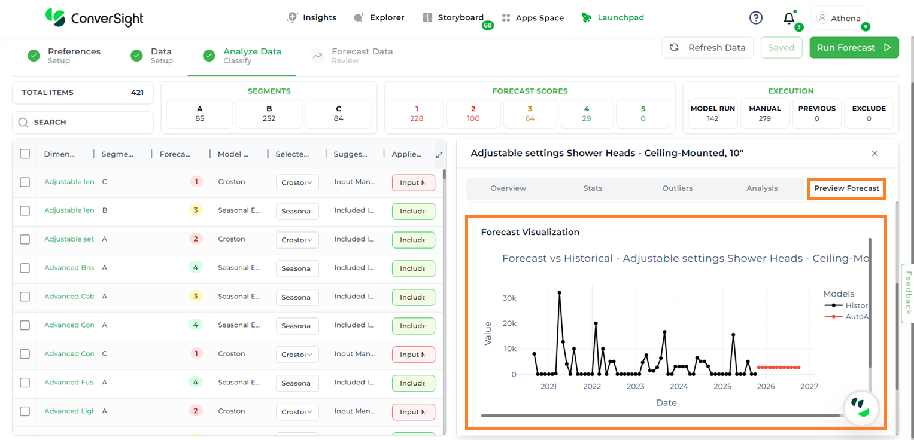This screenshot has height=440, width=914.
Task: Open the Croston model dropdown in first row
Action: 297,182
